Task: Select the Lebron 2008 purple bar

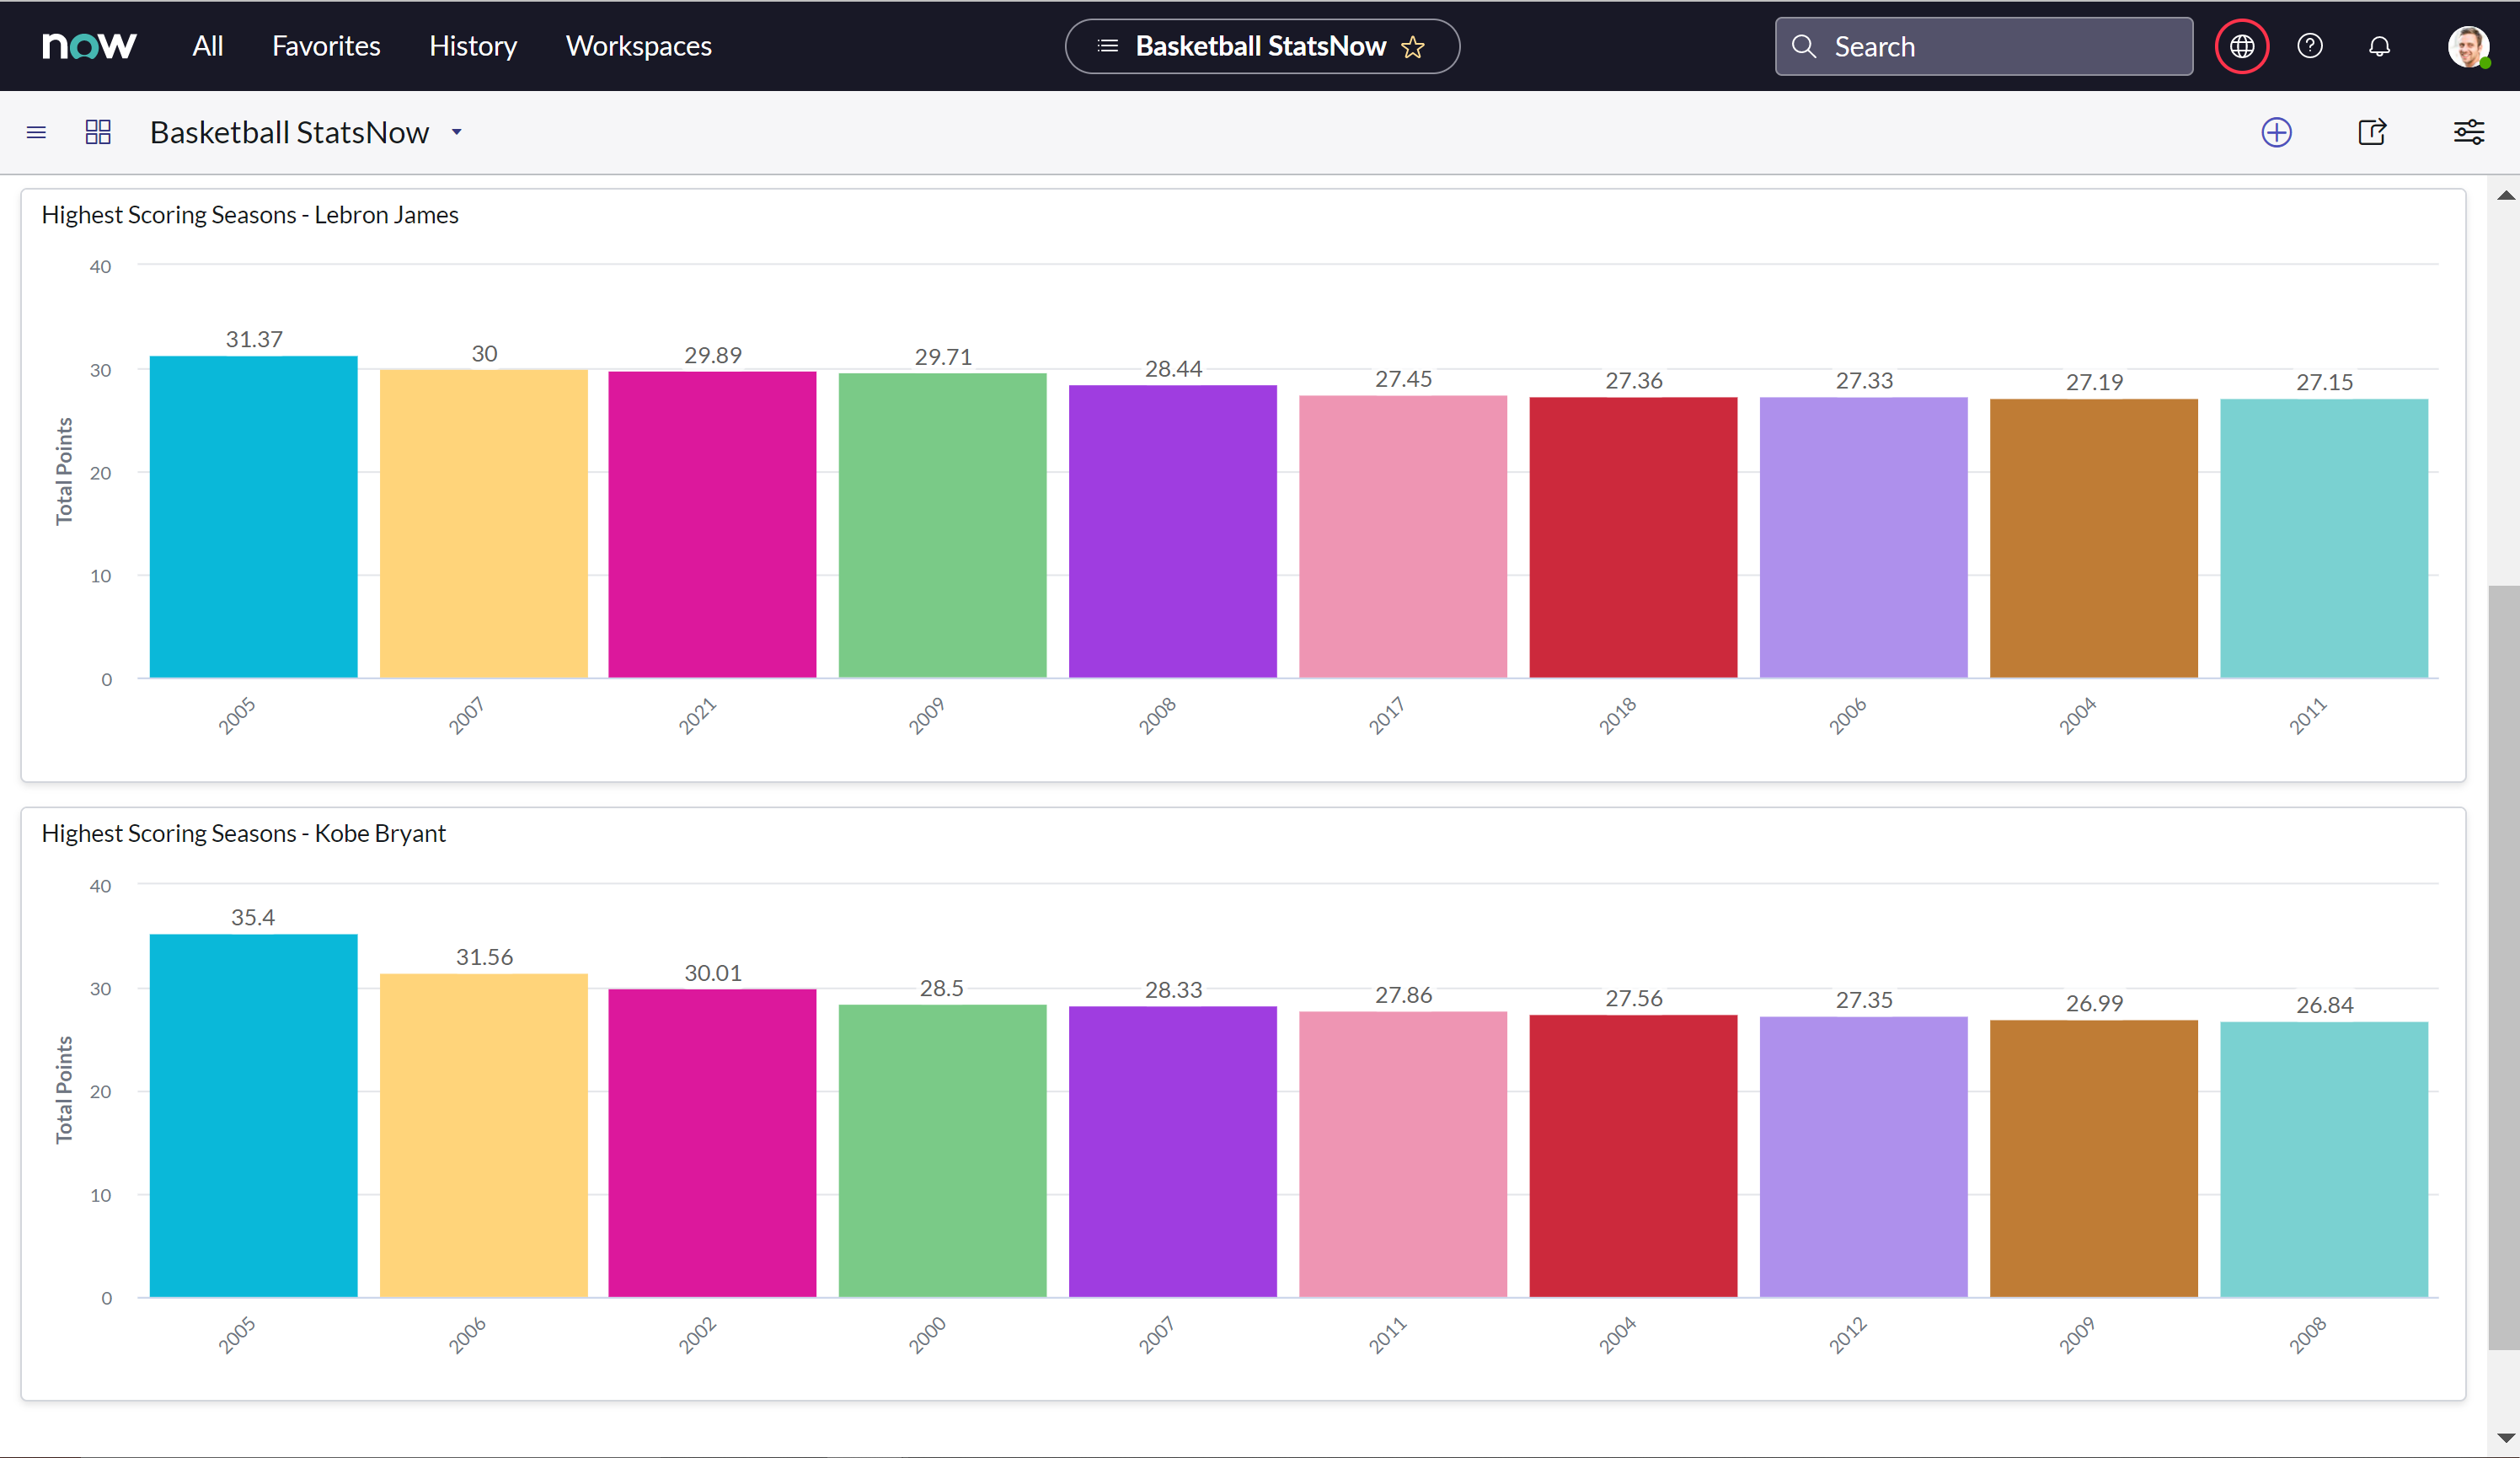Action: point(1173,532)
